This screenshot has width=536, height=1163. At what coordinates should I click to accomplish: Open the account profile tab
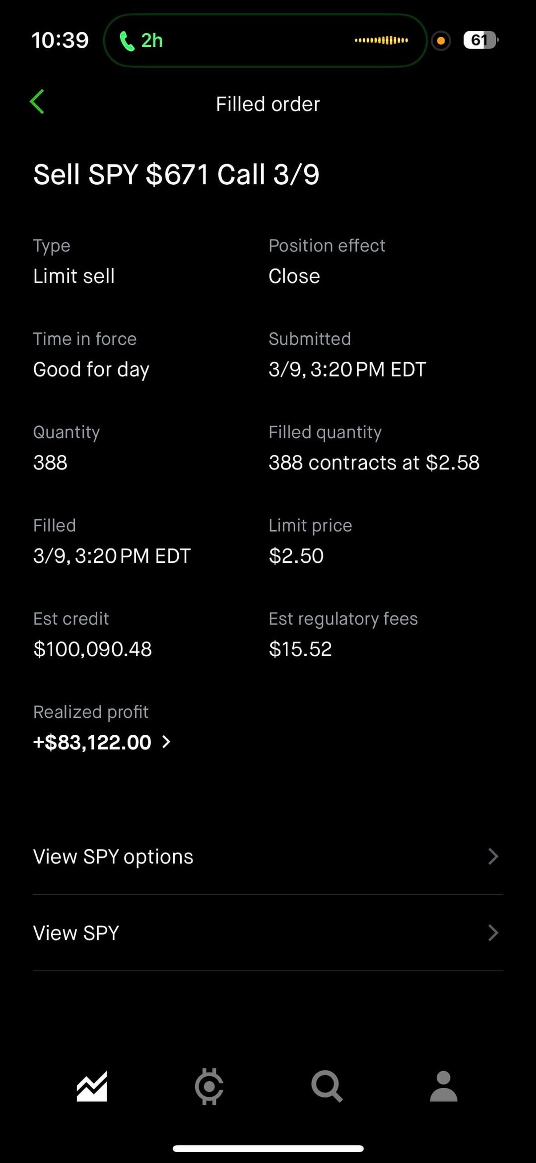443,1086
